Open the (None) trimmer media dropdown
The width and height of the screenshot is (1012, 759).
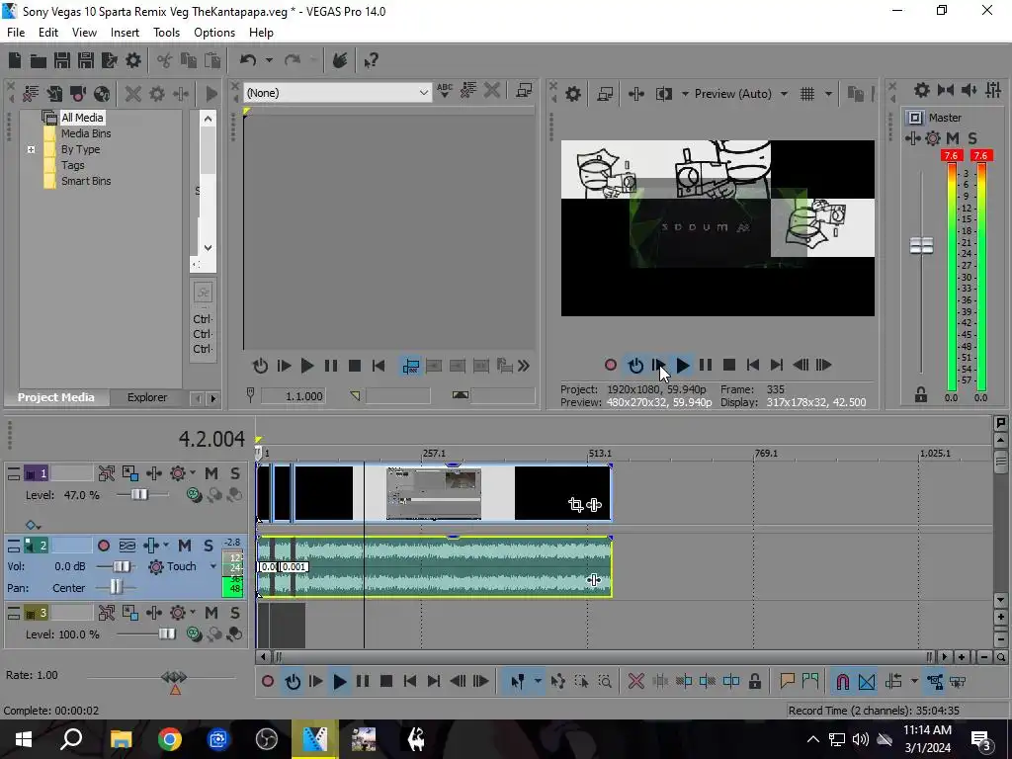coord(423,93)
